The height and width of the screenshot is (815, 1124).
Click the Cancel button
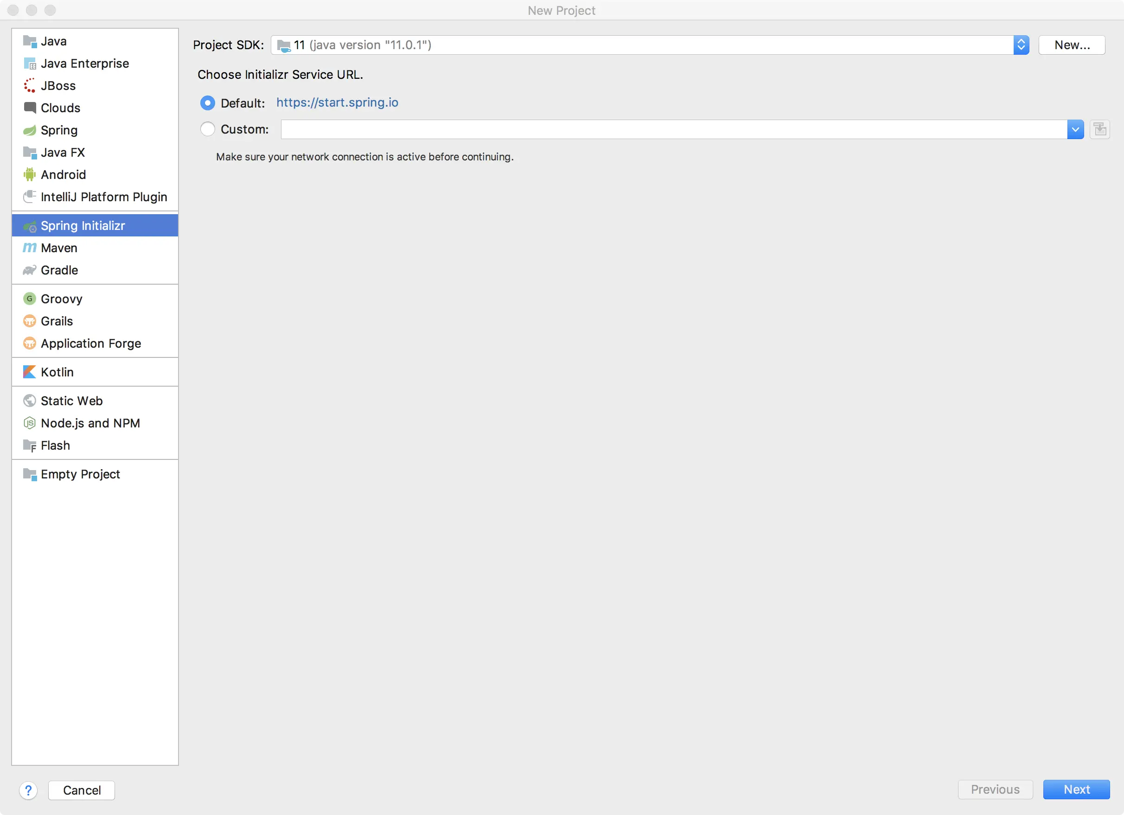tap(82, 790)
